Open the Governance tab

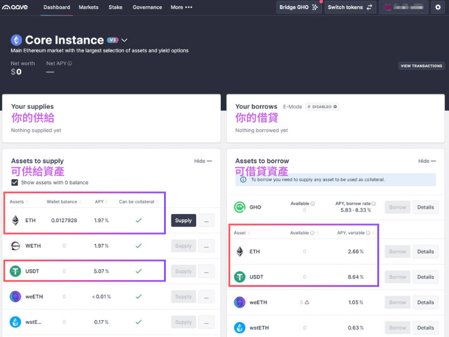[147, 7]
